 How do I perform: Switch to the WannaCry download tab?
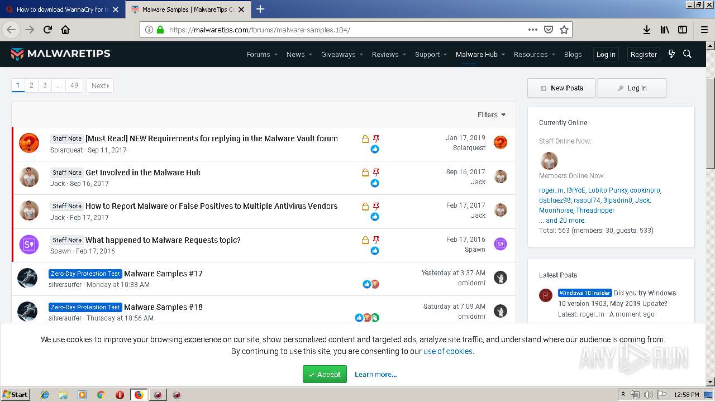point(62,9)
